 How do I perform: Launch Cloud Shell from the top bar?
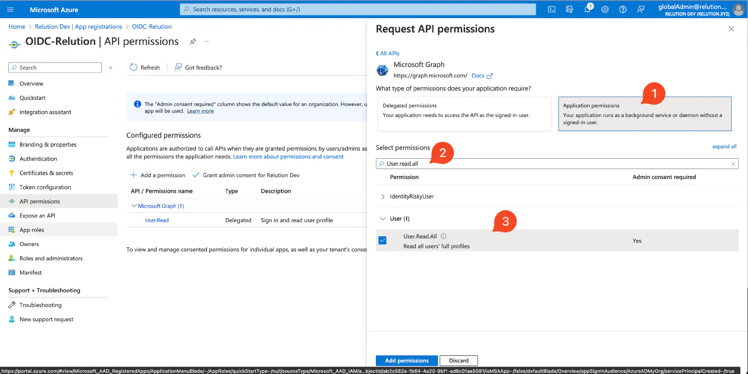(552, 9)
